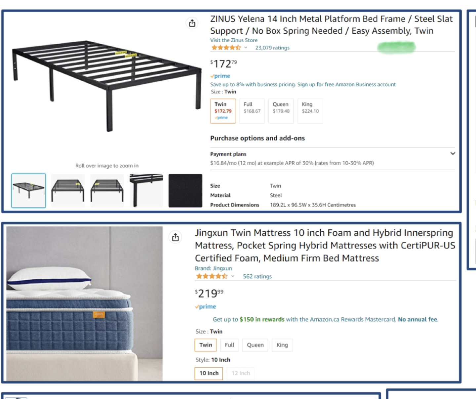
Task: Visit the Zinus Store link
Action: 234,40
